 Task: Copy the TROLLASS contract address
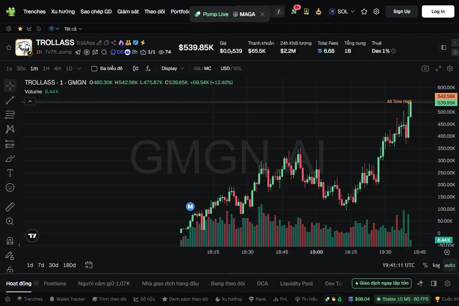tap(106, 43)
